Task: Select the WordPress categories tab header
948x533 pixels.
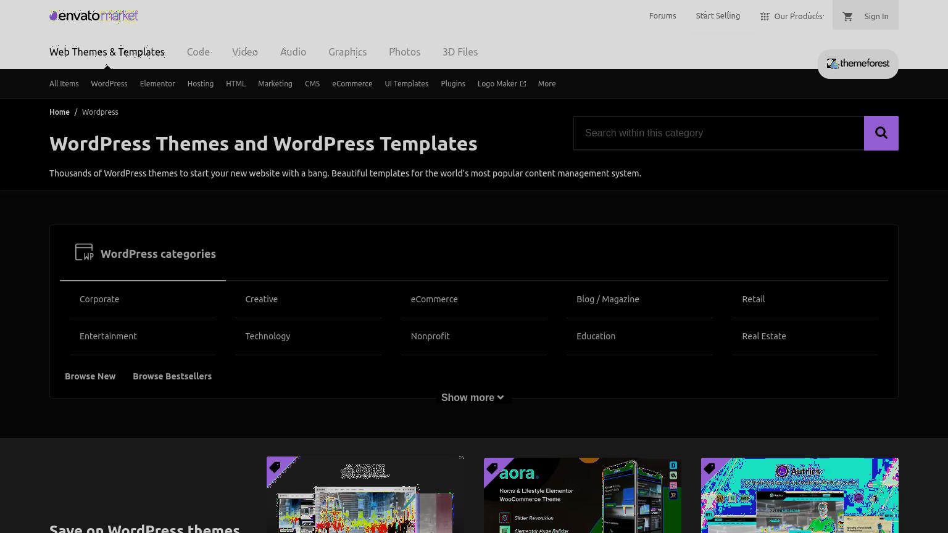Action: pyautogui.click(x=143, y=254)
